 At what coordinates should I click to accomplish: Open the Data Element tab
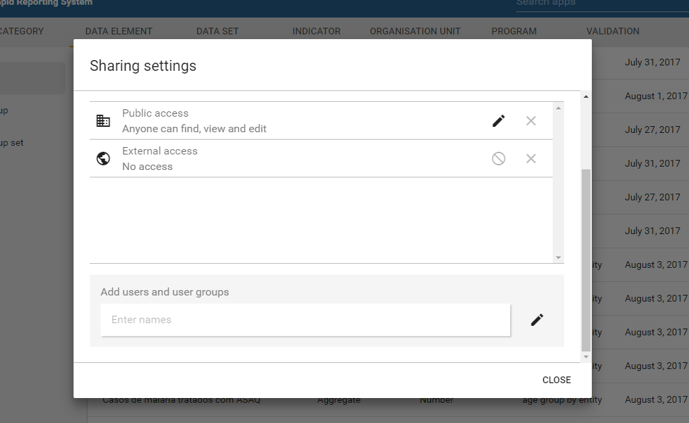coord(119,31)
